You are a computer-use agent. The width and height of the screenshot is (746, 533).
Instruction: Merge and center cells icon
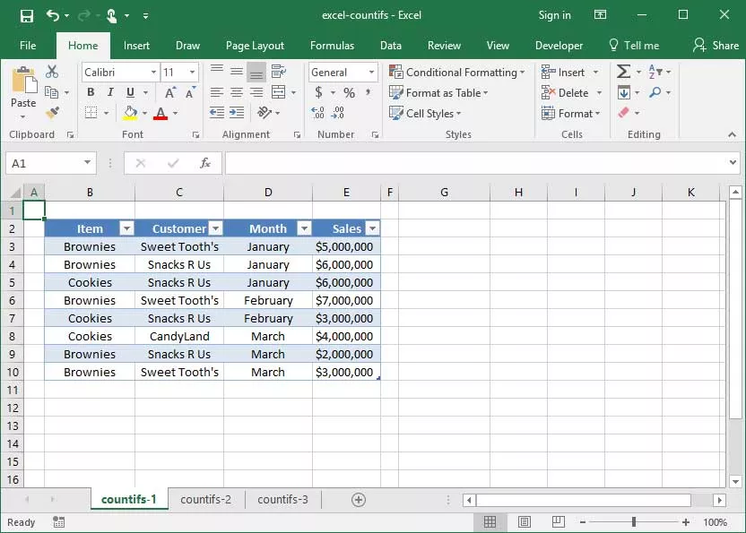(278, 92)
